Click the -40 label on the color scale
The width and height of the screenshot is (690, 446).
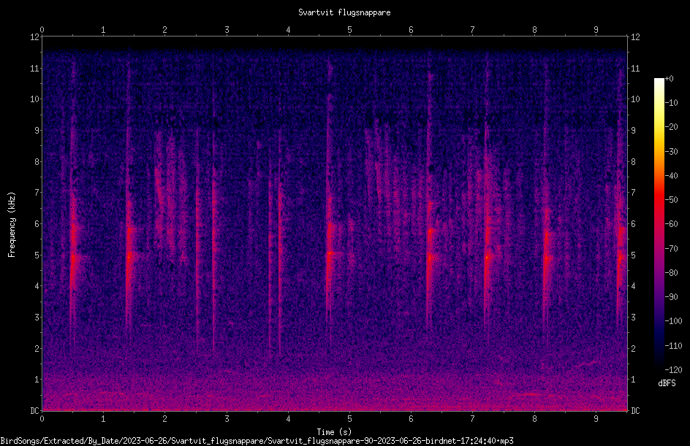point(671,176)
